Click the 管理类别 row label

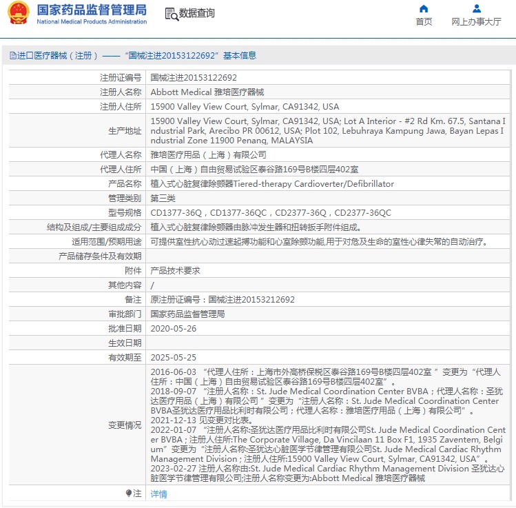(x=125, y=199)
